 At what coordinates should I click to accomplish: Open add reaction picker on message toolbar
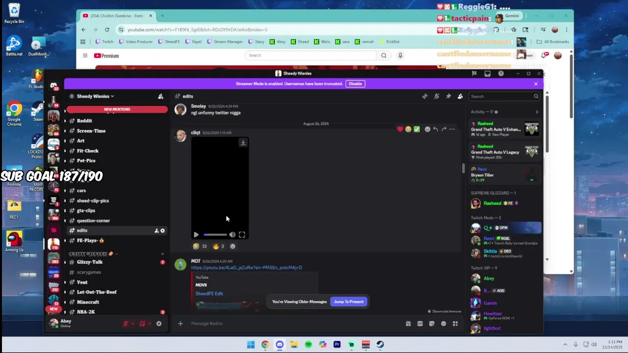click(x=427, y=129)
